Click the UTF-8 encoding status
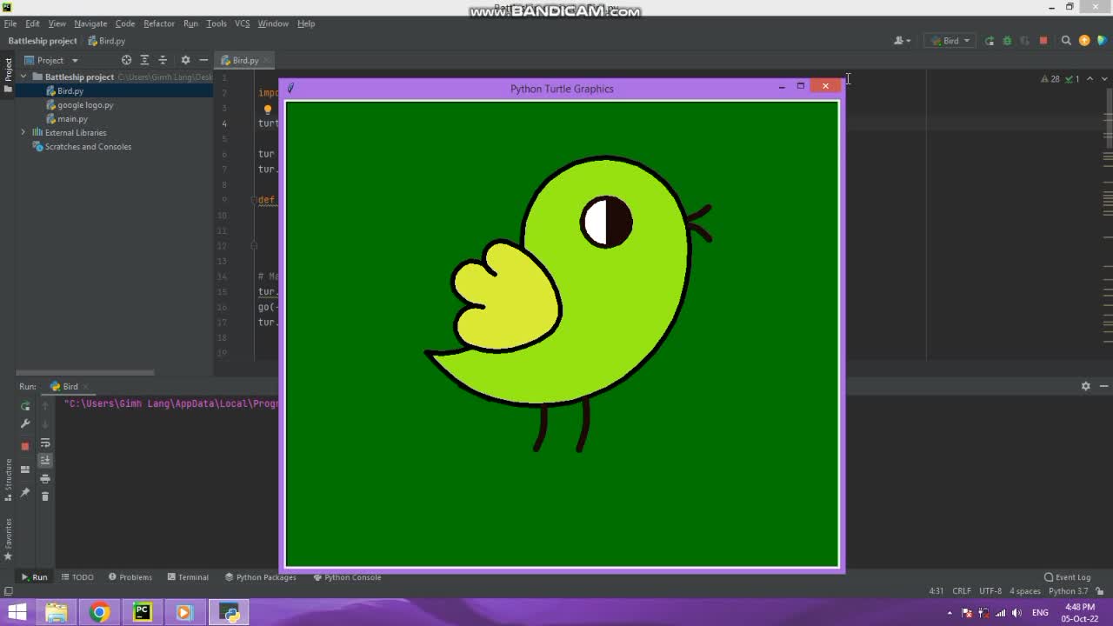This screenshot has width=1113, height=626. [990, 591]
